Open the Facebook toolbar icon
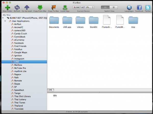The width and height of the screenshot is (153, 114). point(139,7)
